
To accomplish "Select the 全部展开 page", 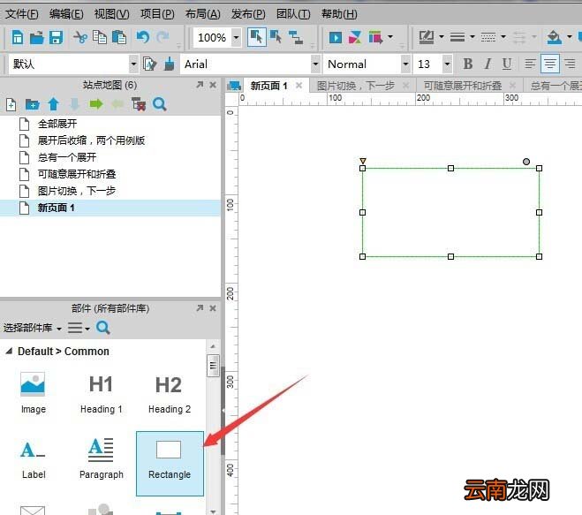I will coord(57,124).
